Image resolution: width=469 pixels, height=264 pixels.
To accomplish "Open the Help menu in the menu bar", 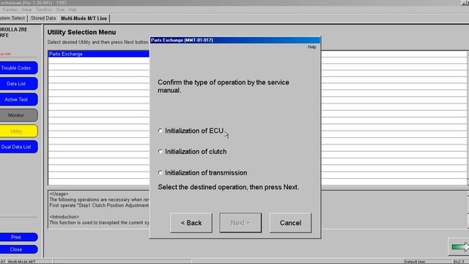I will pyautogui.click(x=73, y=10).
